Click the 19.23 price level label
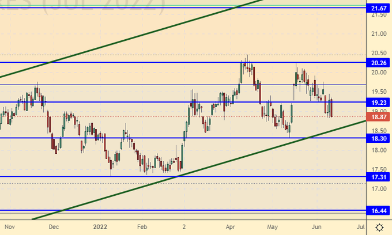 (x=379, y=103)
